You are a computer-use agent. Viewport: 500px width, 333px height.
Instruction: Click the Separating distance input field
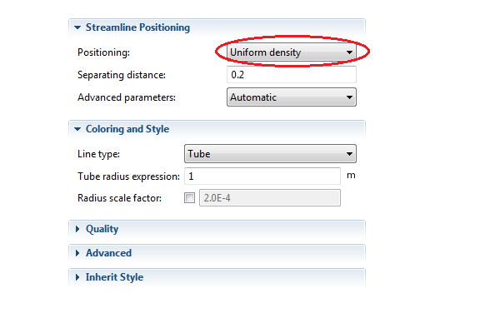(x=292, y=75)
